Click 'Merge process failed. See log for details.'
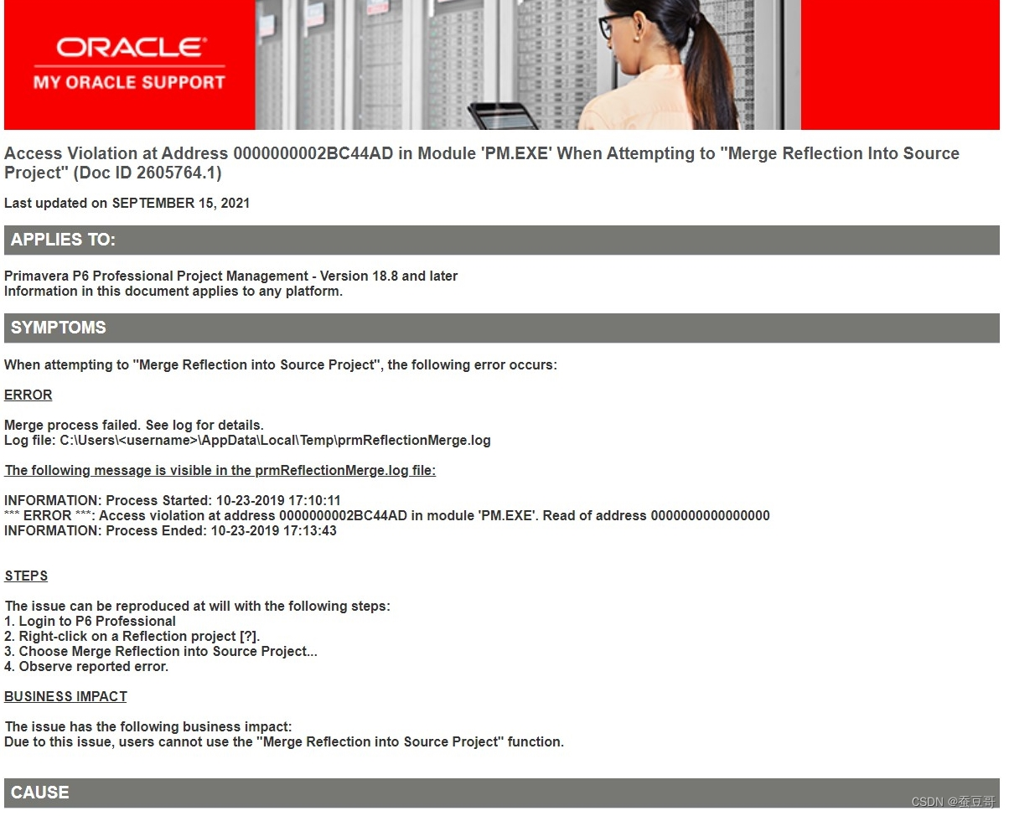1009x816 pixels. click(134, 426)
